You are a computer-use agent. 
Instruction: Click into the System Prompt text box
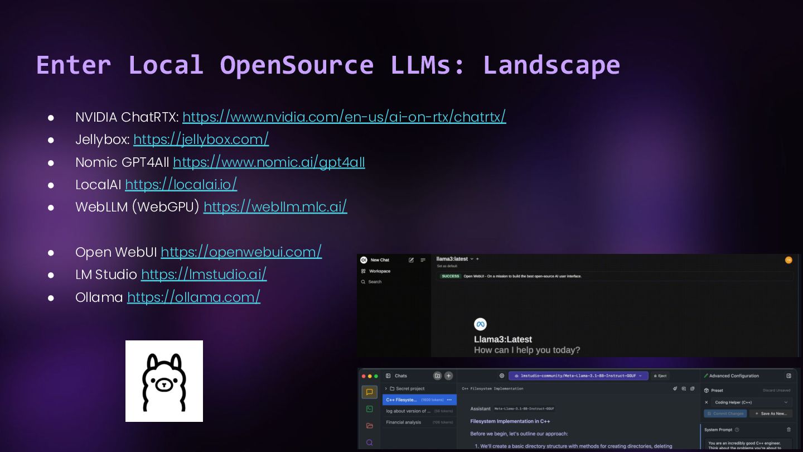pos(748,443)
